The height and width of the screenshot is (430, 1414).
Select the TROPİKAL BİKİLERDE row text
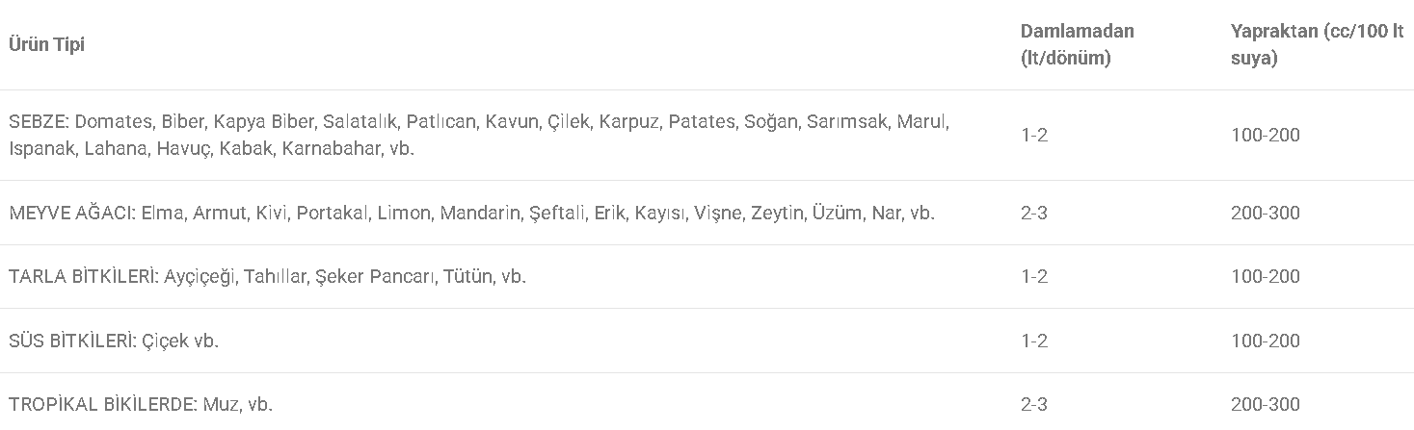tap(141, 404)
